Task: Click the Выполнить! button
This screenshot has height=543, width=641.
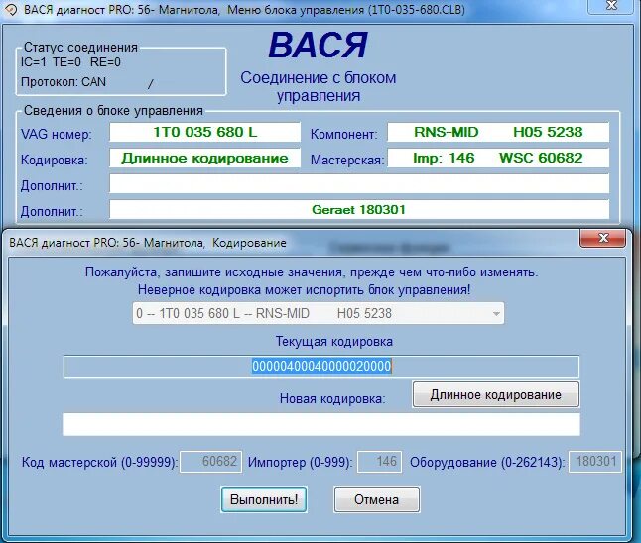Action: (x=264, y=499)
